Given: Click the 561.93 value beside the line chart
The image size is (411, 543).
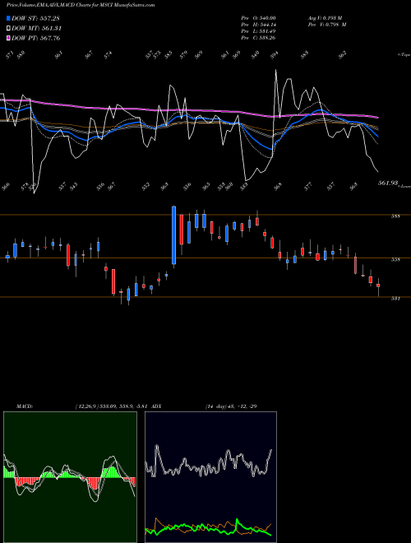Looking at the screenshot, I should click(387, 183).
